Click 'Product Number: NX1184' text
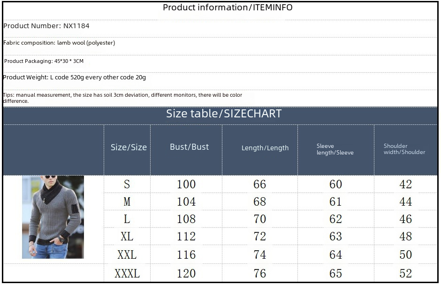Screen dimensions: 441x285 click(46, 26)
